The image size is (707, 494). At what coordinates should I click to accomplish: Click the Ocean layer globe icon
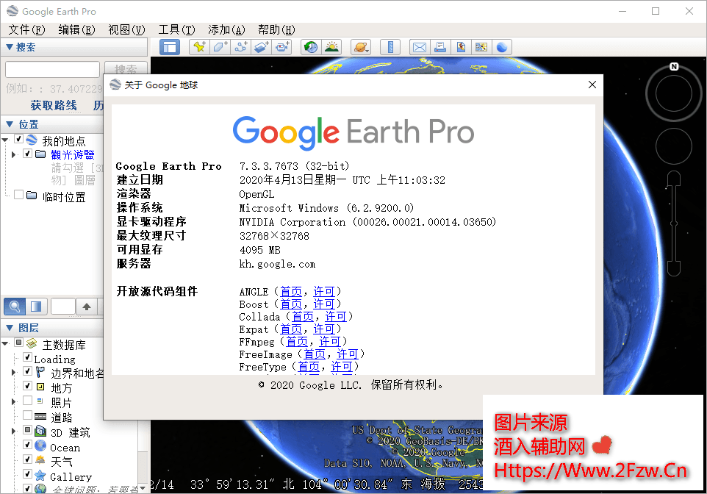pos(40,445)
